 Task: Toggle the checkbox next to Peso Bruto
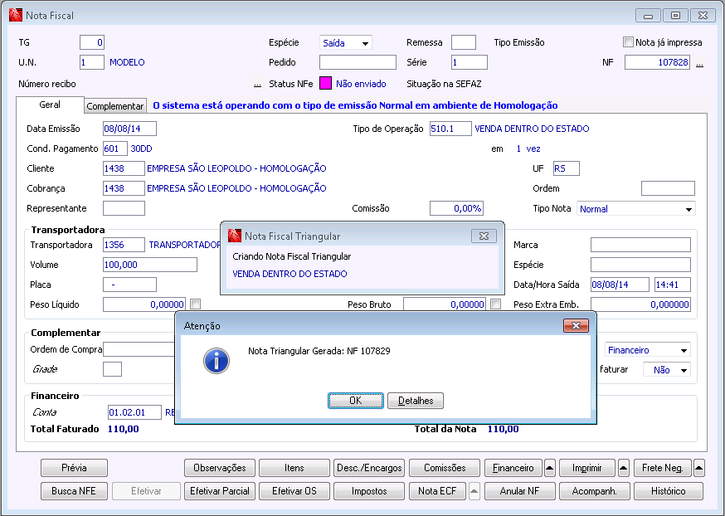click(496, 304)
